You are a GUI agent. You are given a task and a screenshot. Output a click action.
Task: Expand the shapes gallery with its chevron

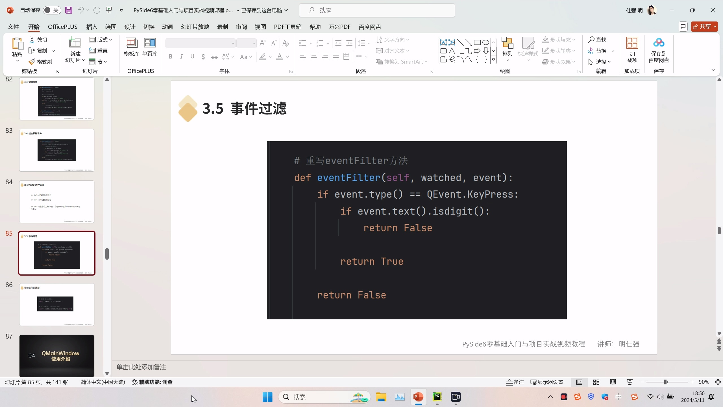(x=493, y=59)
